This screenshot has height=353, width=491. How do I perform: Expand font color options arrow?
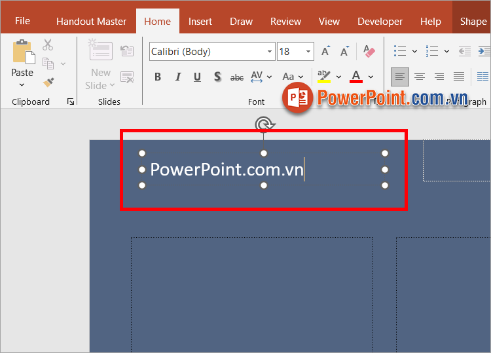point(371,77)
